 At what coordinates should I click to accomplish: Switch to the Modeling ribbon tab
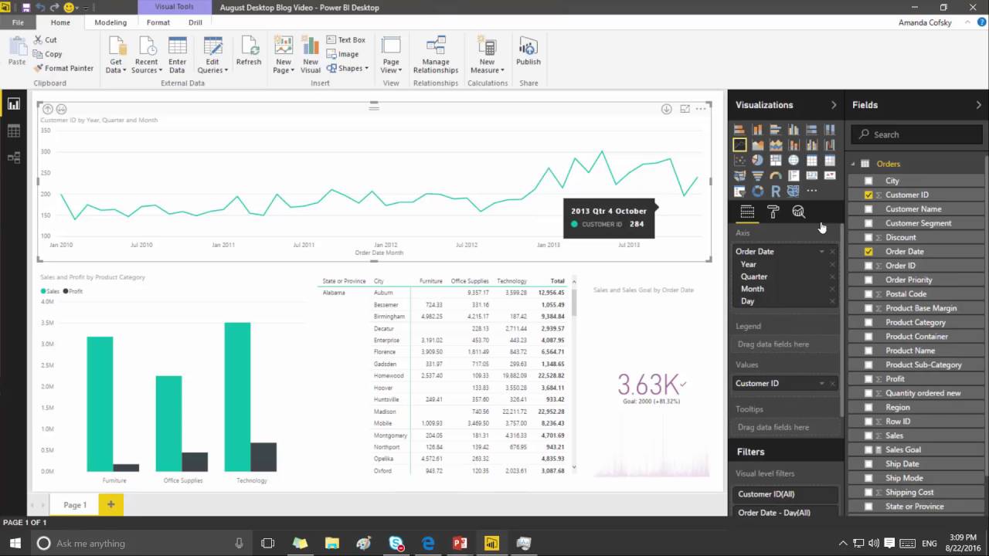(x=110, y=22)
